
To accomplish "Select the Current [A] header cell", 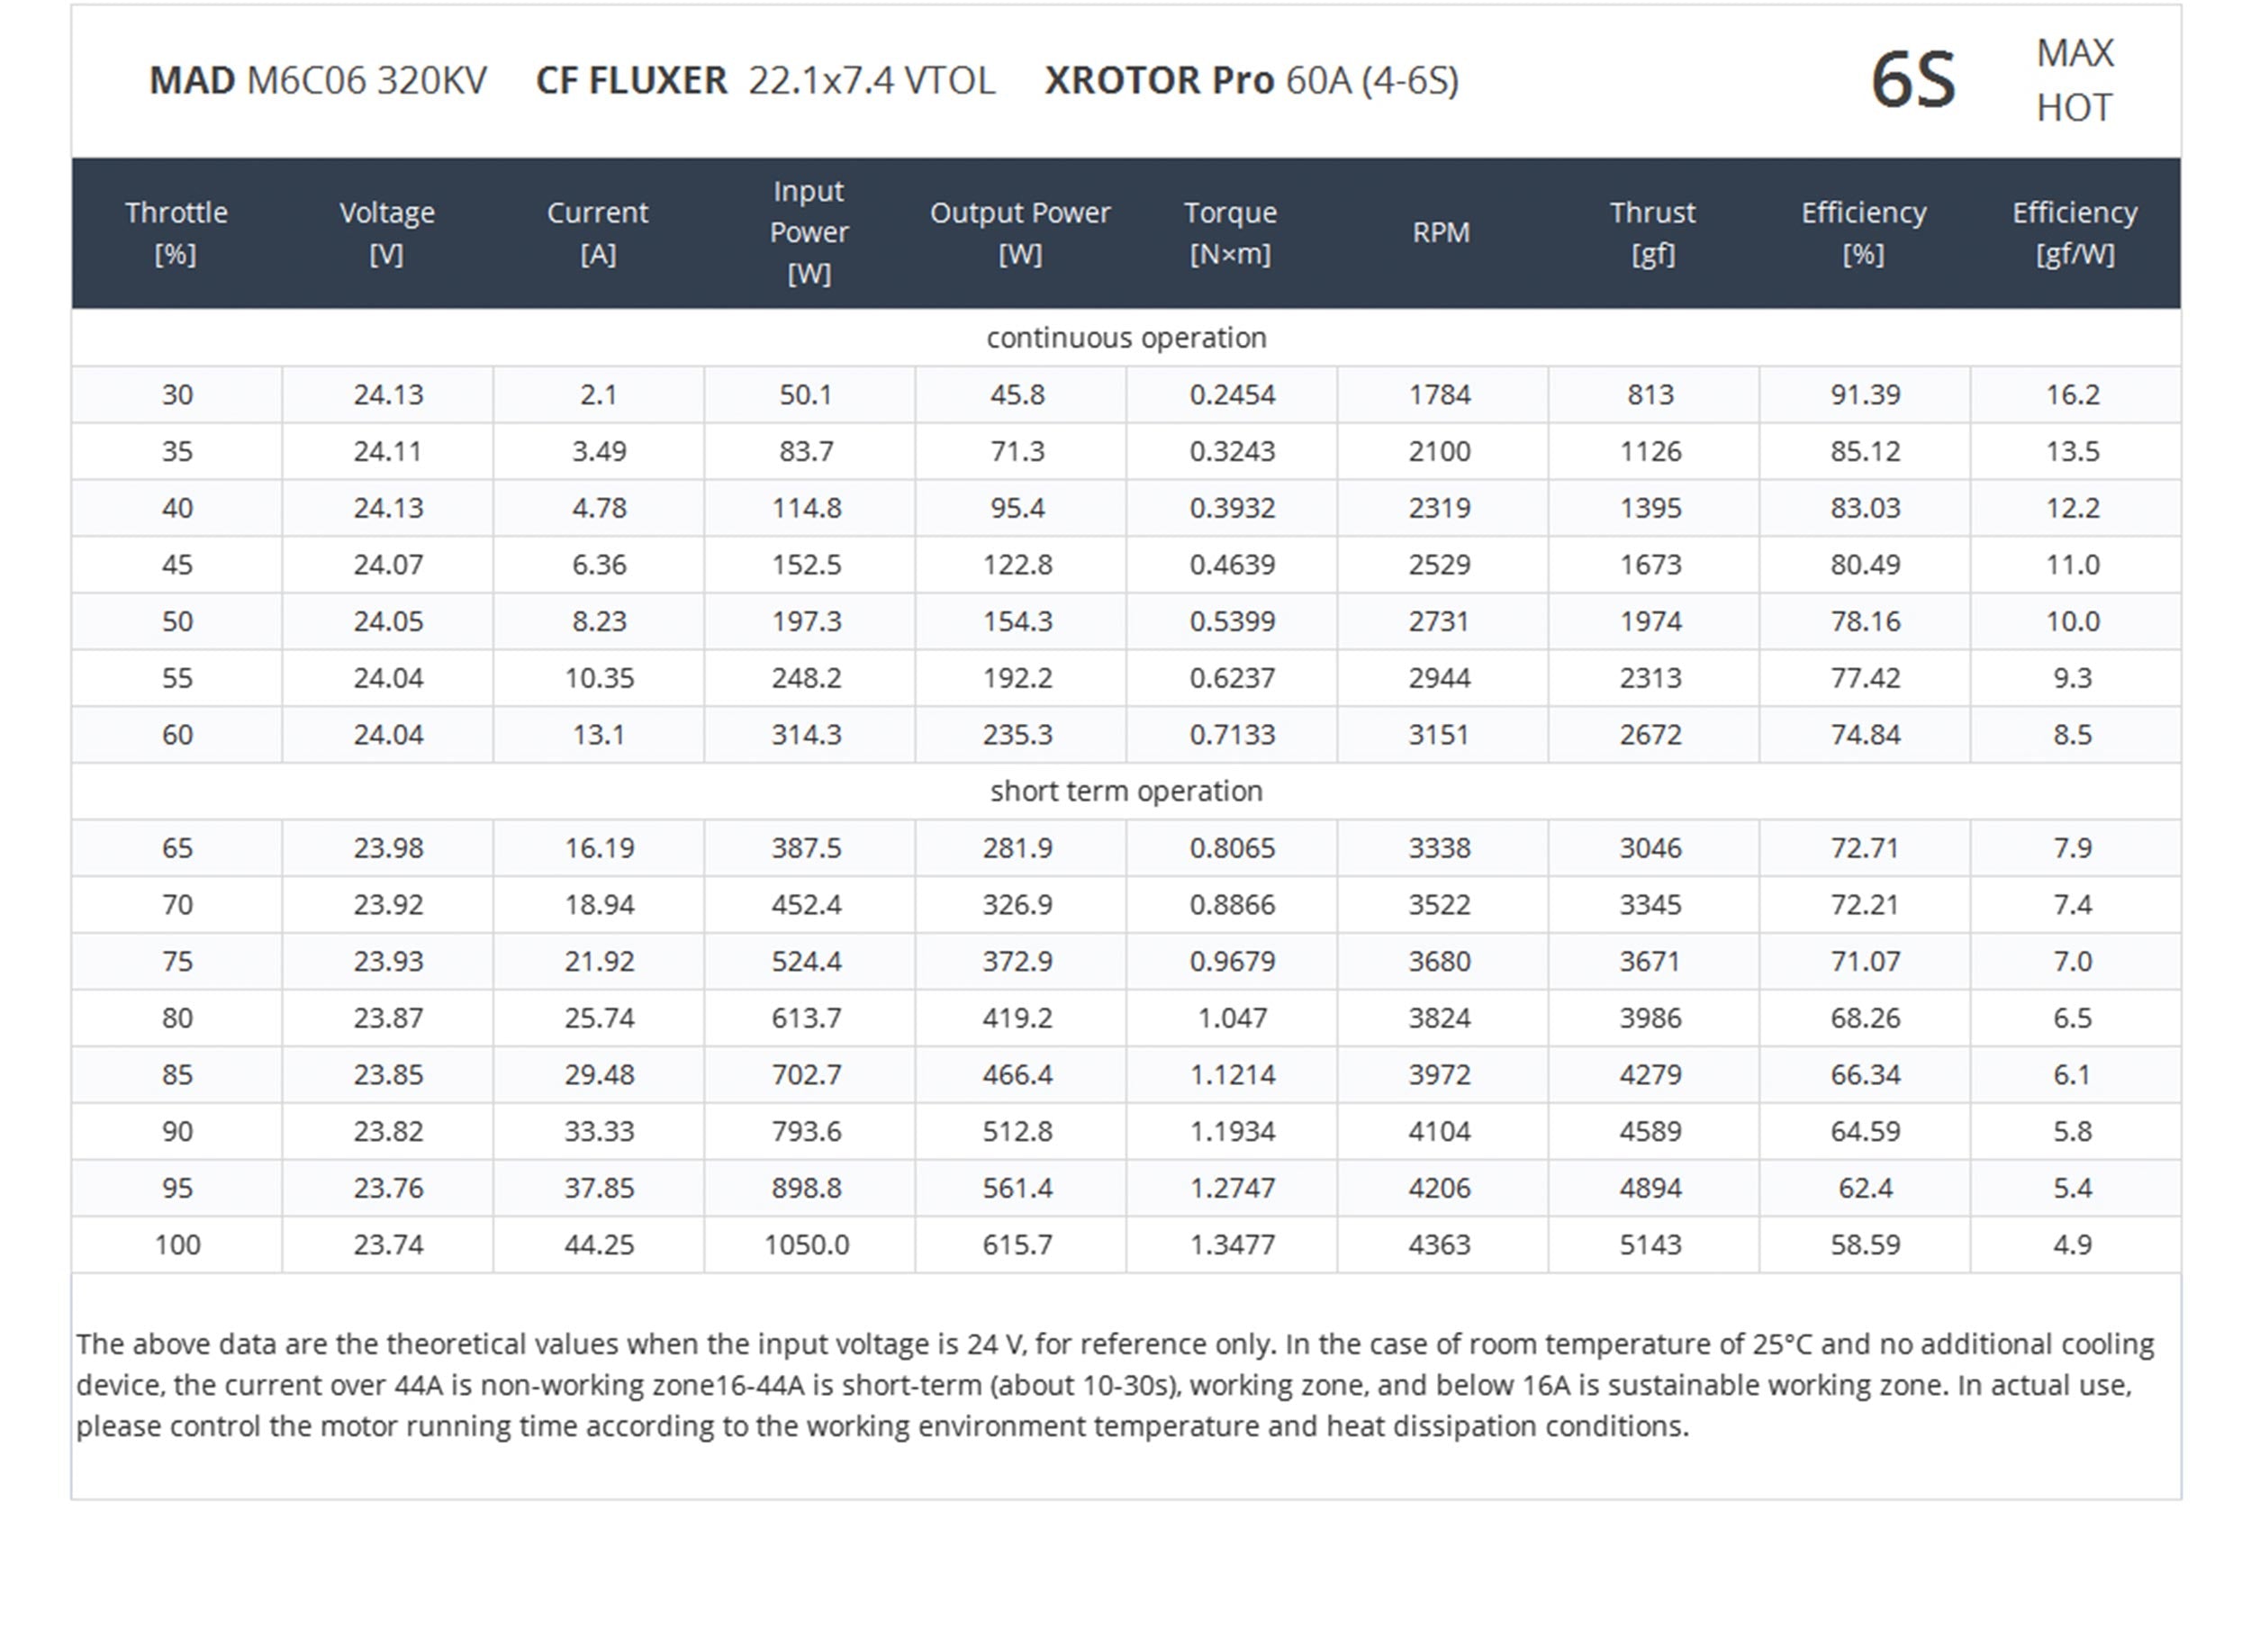I will (598, 232).
